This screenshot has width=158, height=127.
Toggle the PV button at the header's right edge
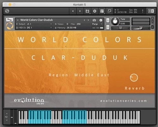153,27
